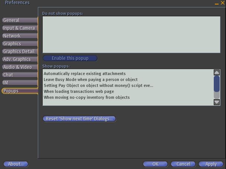Cancel the Preferences dialog
Screen dimensions: 226x169
click(x=183, y=164)
